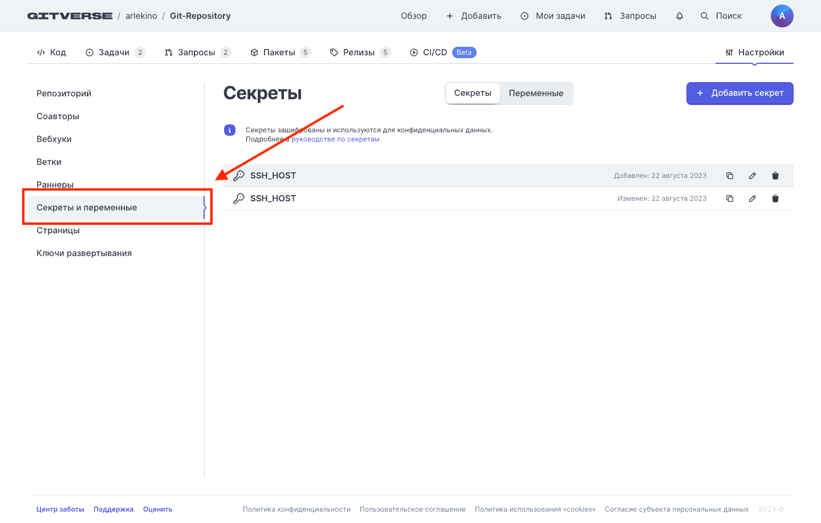Open the Задачи tab

coord(115,52)
